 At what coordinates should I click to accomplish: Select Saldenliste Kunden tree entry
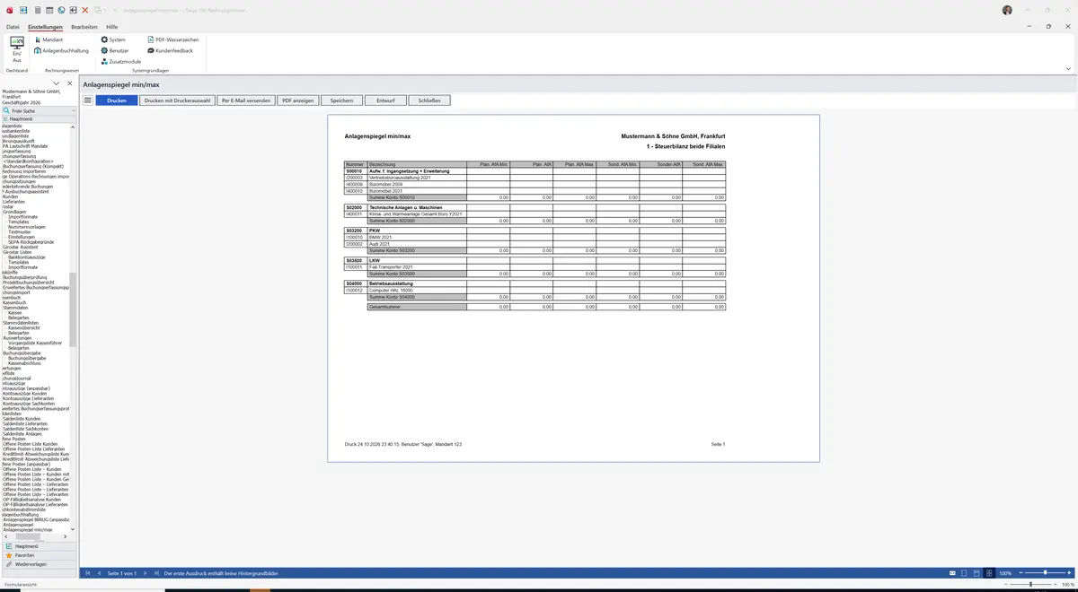tap(22, 419)
